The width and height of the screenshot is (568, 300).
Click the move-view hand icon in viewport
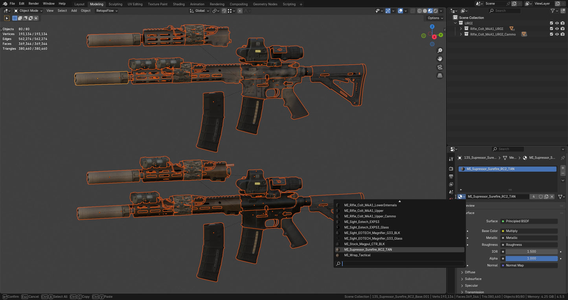[440, 59]
